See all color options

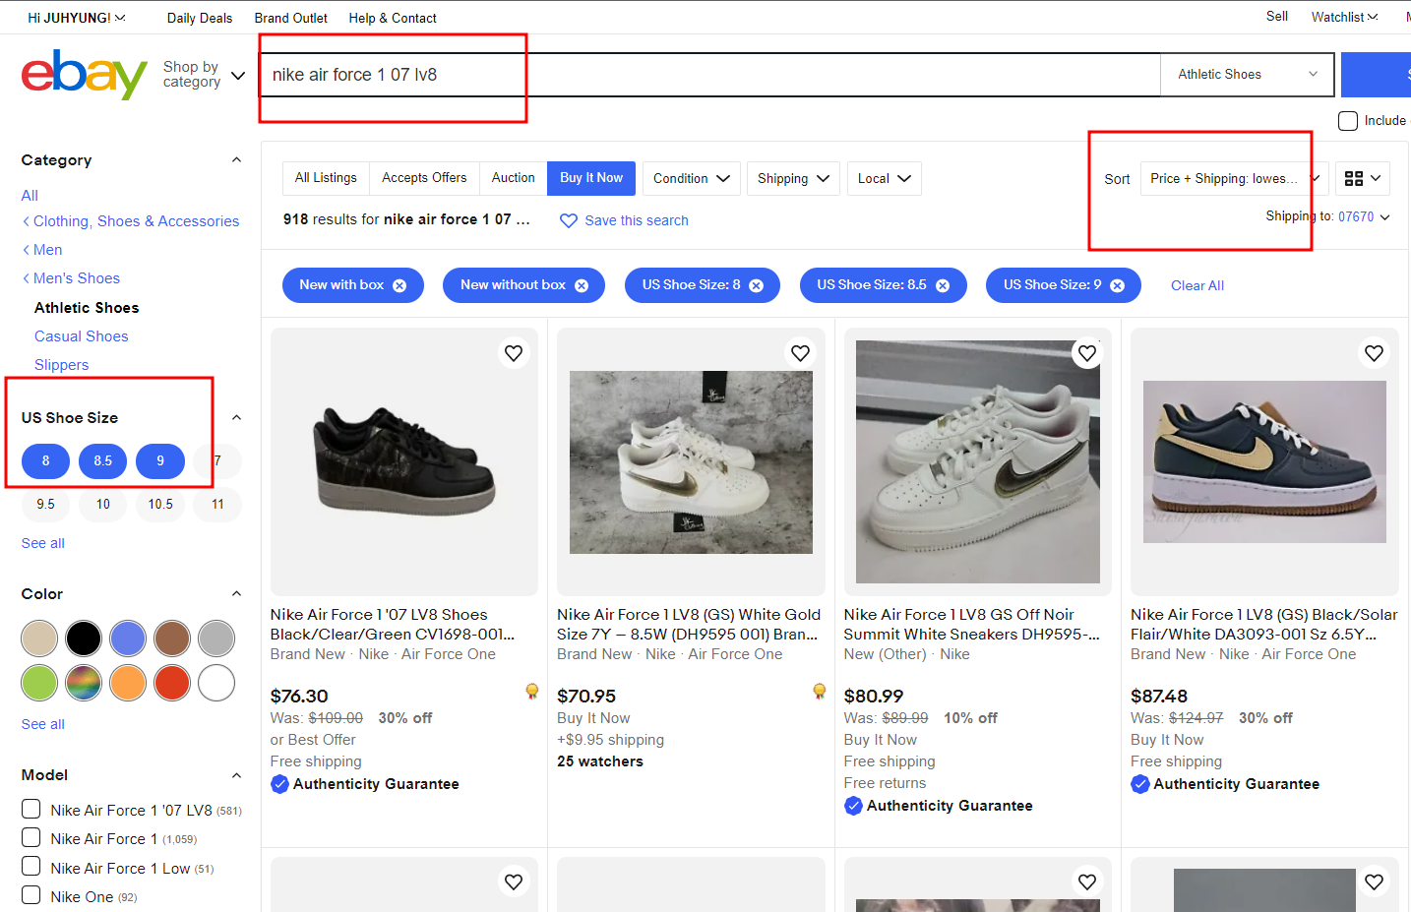click(43, 724)
